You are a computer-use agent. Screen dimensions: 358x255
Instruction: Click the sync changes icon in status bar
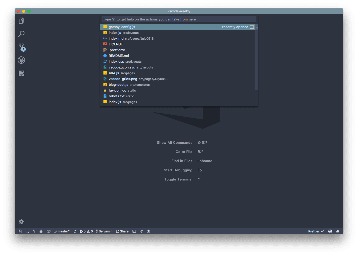tap(75, 231)
